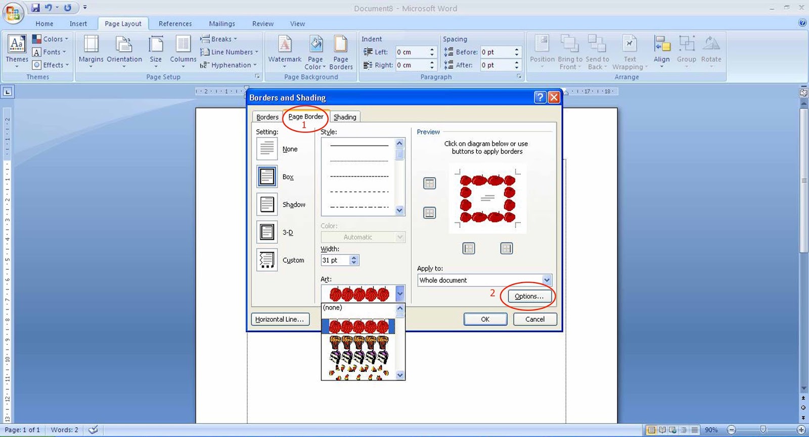Zoom out with the minus button
Screen dimensions: 809x437
point(731,430)
